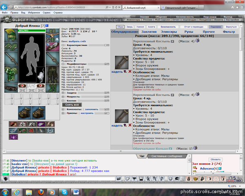Open the Знания top menu
This screenshot has width=245, height=196.
tap(144, 17)
